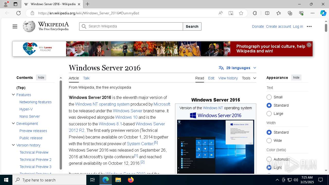Open the Windows Start menu

[x=6, y=180]
